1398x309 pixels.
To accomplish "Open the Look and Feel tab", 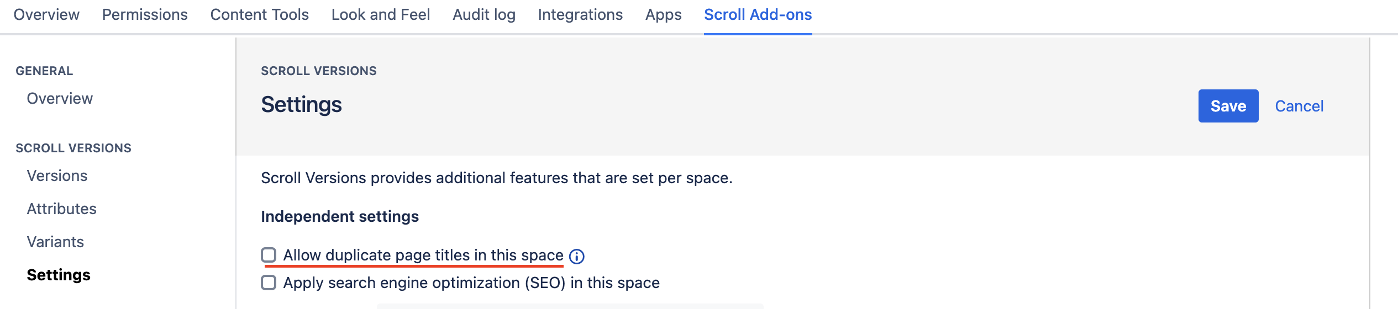I will (380, 15).
